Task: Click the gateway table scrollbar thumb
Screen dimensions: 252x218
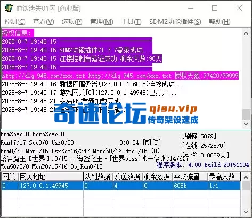Action: pyautogui.click(x=246, y=186)
